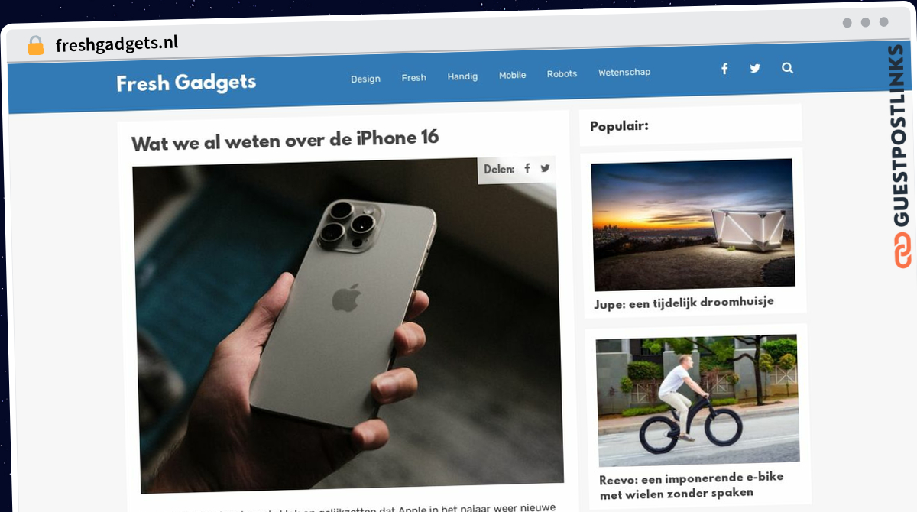Click the Fresh Gadgets site logo
Screen dimensions: 917x512
click(186, 83)
